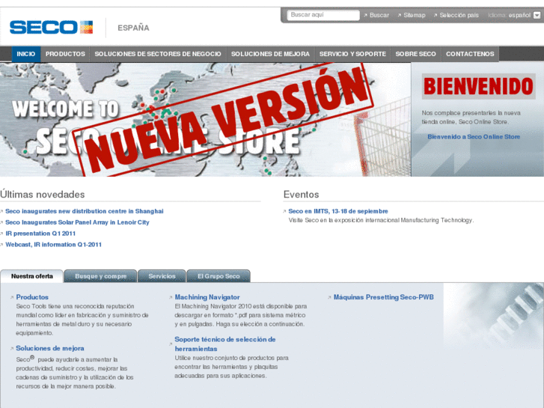This screenshot has width=544, height=408.
Task: Click the Nueva Versión store banner
Action: tap(205, 120)
